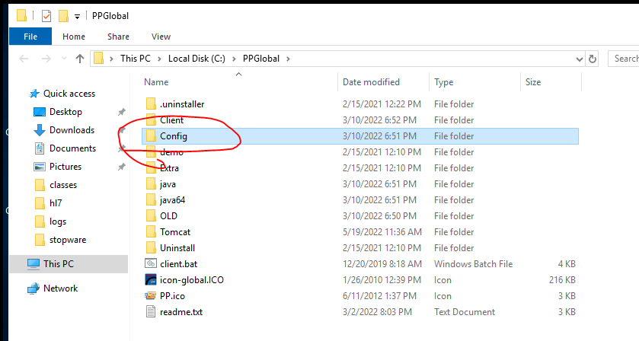The height and width of the screenshot is (341, 639).
Task: Click the Search box
Action: 624,59
